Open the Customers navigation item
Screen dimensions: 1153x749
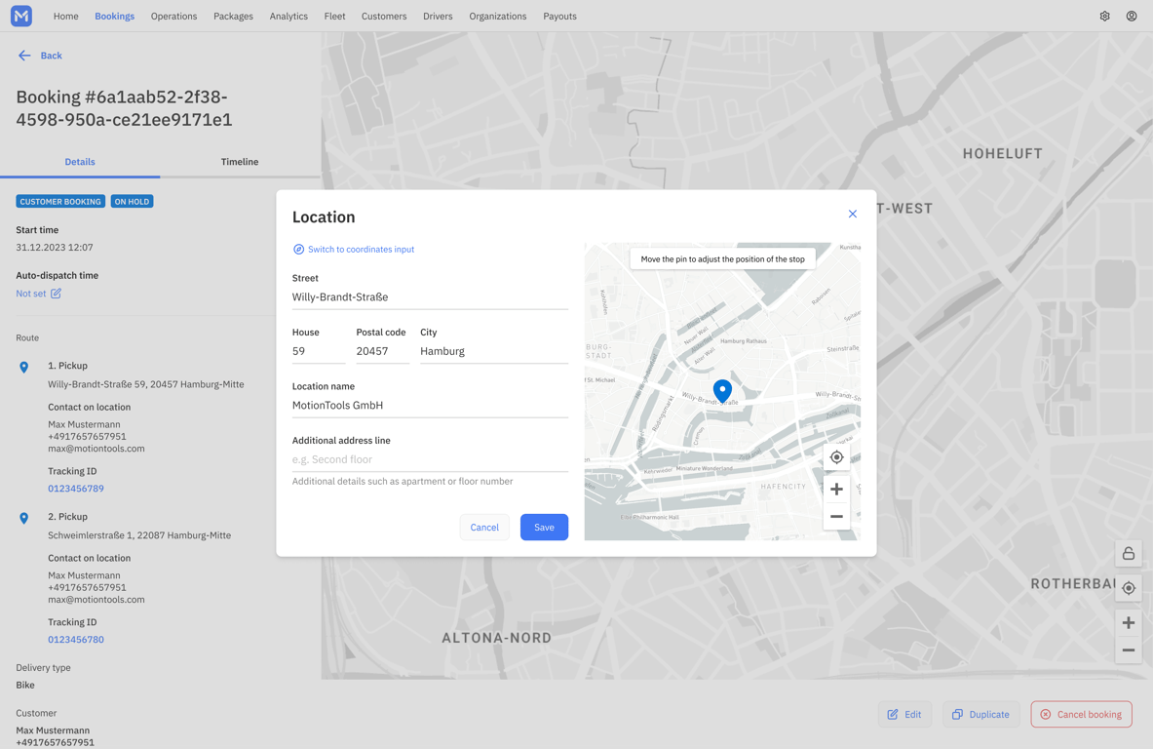pos(384,17)
